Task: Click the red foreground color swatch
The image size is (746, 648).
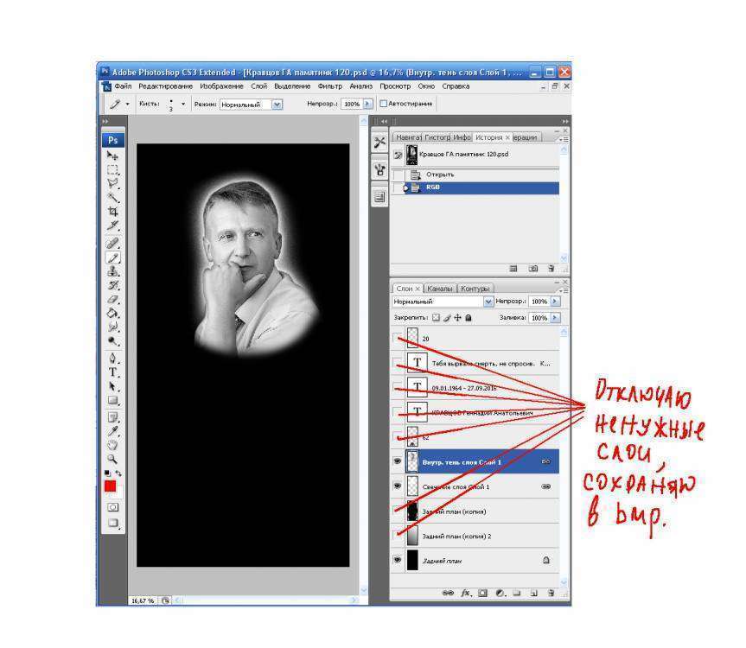Action: pyautogui.click(x=110, y=487)
